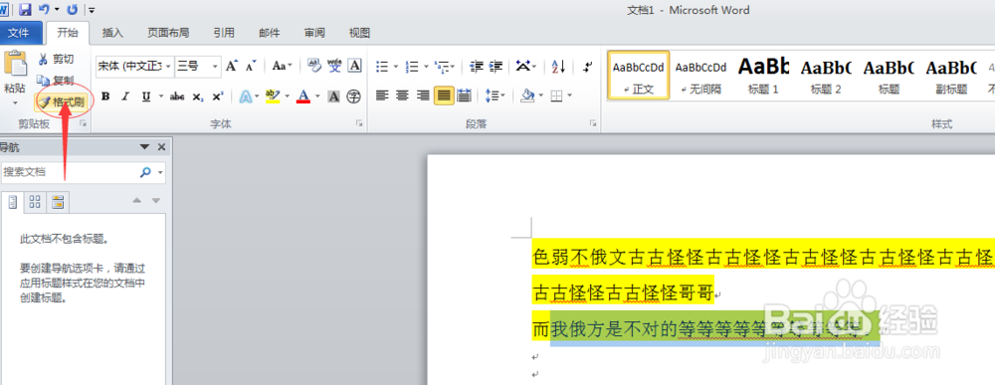Select the 副标题 (Subtitle) style

point(950,75)
